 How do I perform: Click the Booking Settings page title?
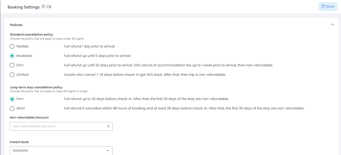pyautogui.click(x=24, y=7)
